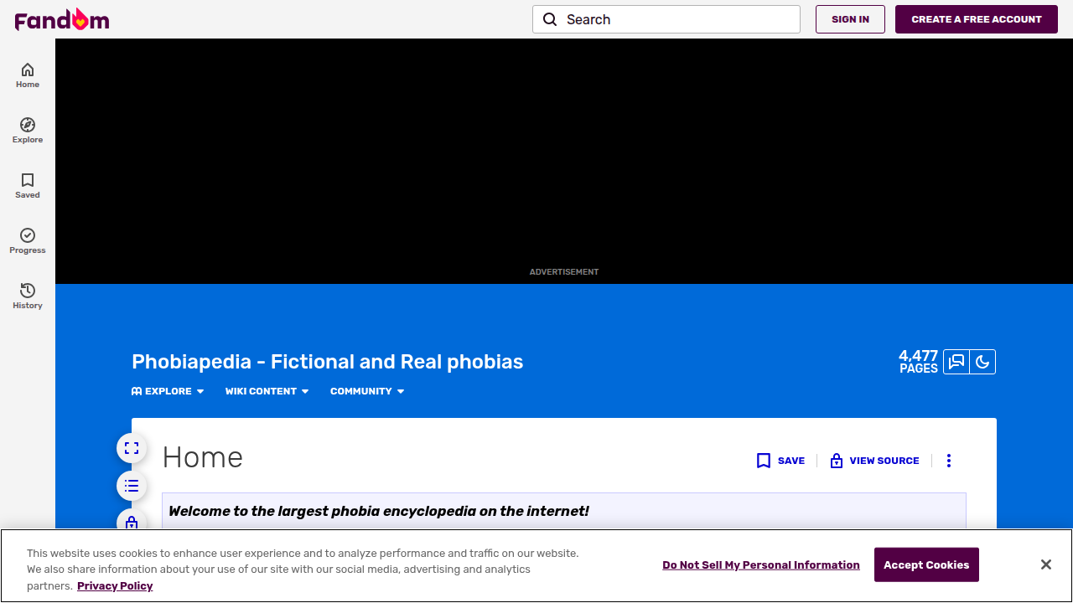Screen dimensions: 1073x603
Task: Open the Privacy Policy link
Action: tap(115, 586)
